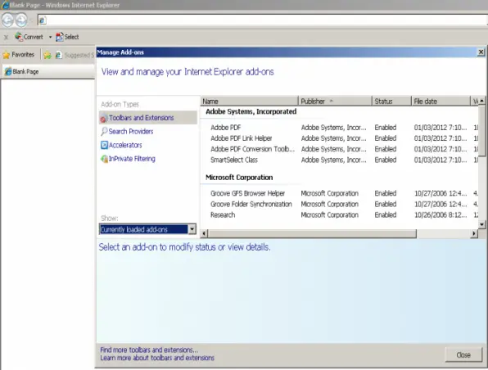Switch to the Blank Page tab

coord(48,71)
